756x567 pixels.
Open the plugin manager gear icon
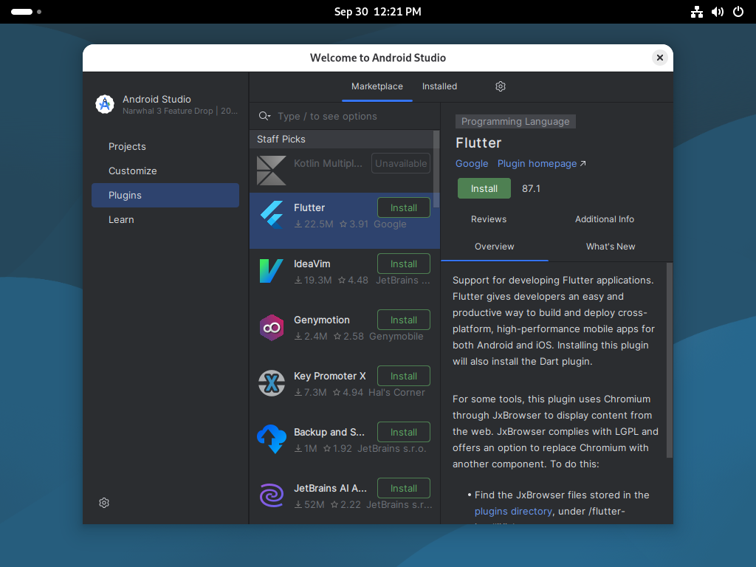[500, 86]
